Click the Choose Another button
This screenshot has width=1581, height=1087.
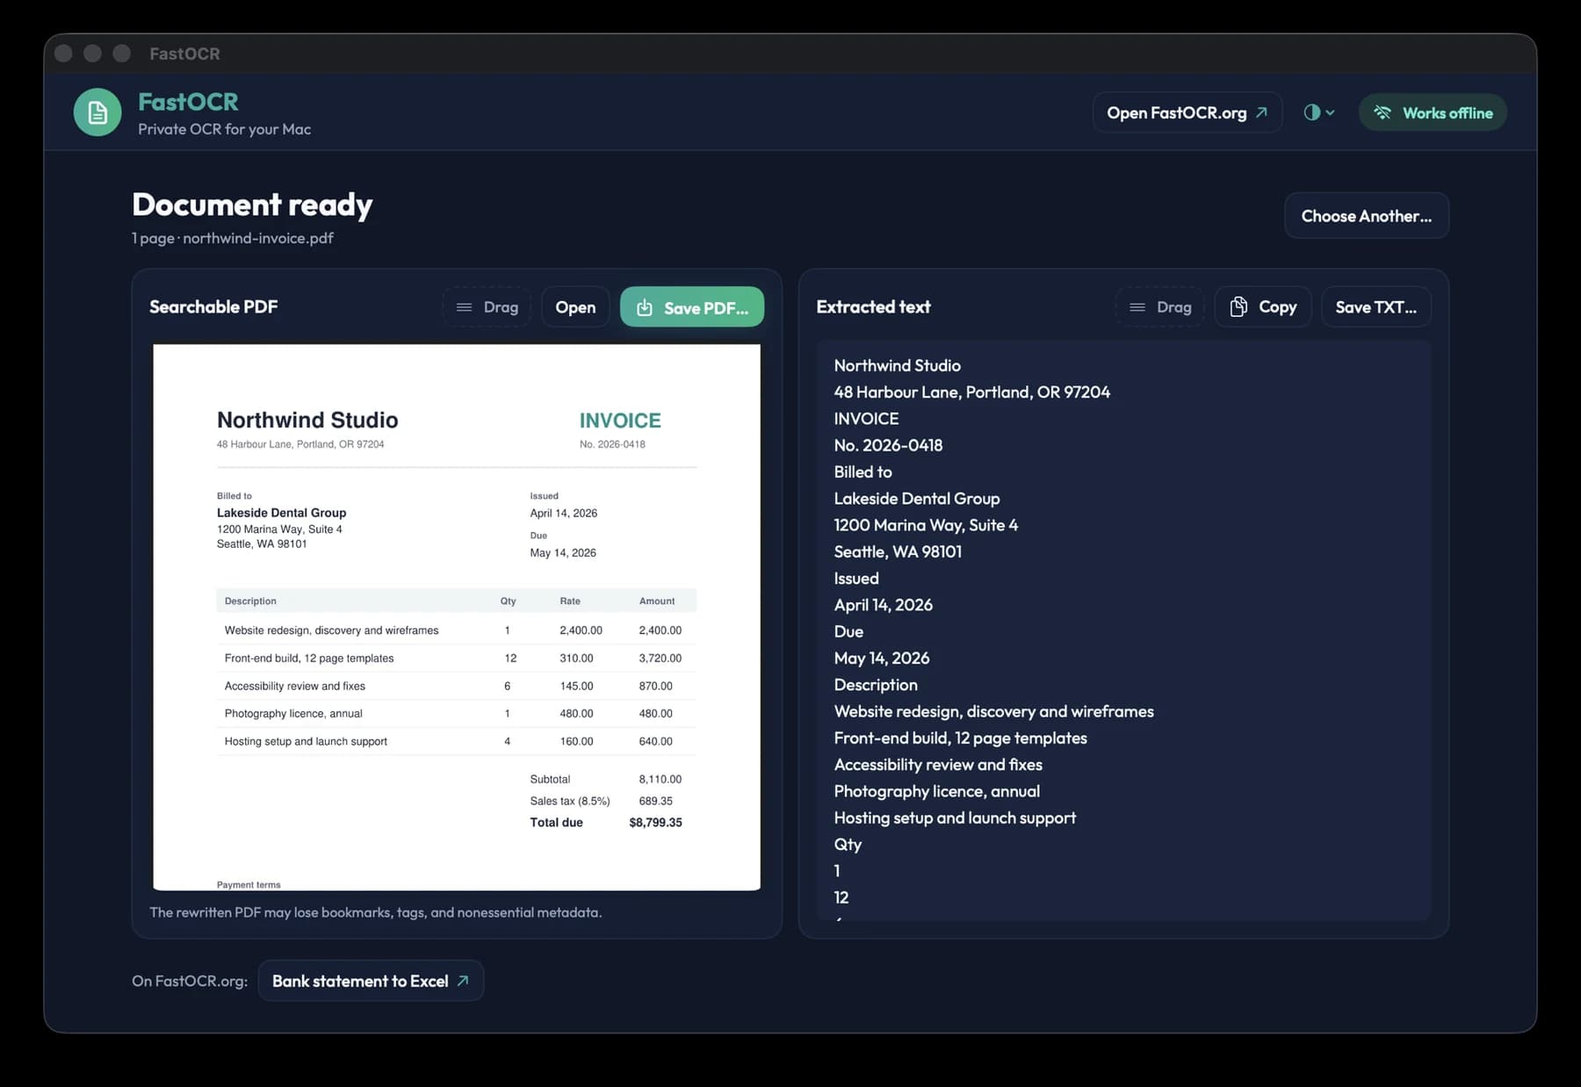(x=1366, y=216)
